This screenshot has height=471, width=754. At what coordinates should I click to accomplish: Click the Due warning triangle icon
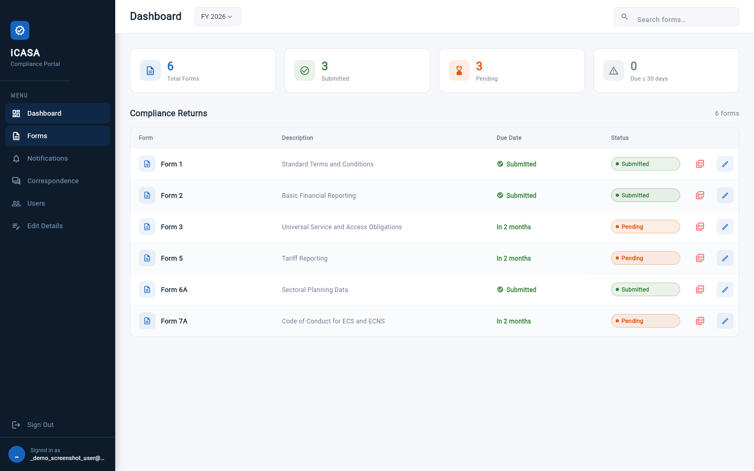pyautogui.click(x=614, y=71)
